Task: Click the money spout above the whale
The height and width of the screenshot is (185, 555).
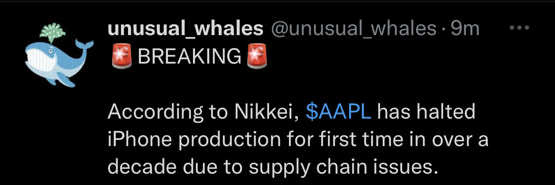Action: tap(52, 33)
